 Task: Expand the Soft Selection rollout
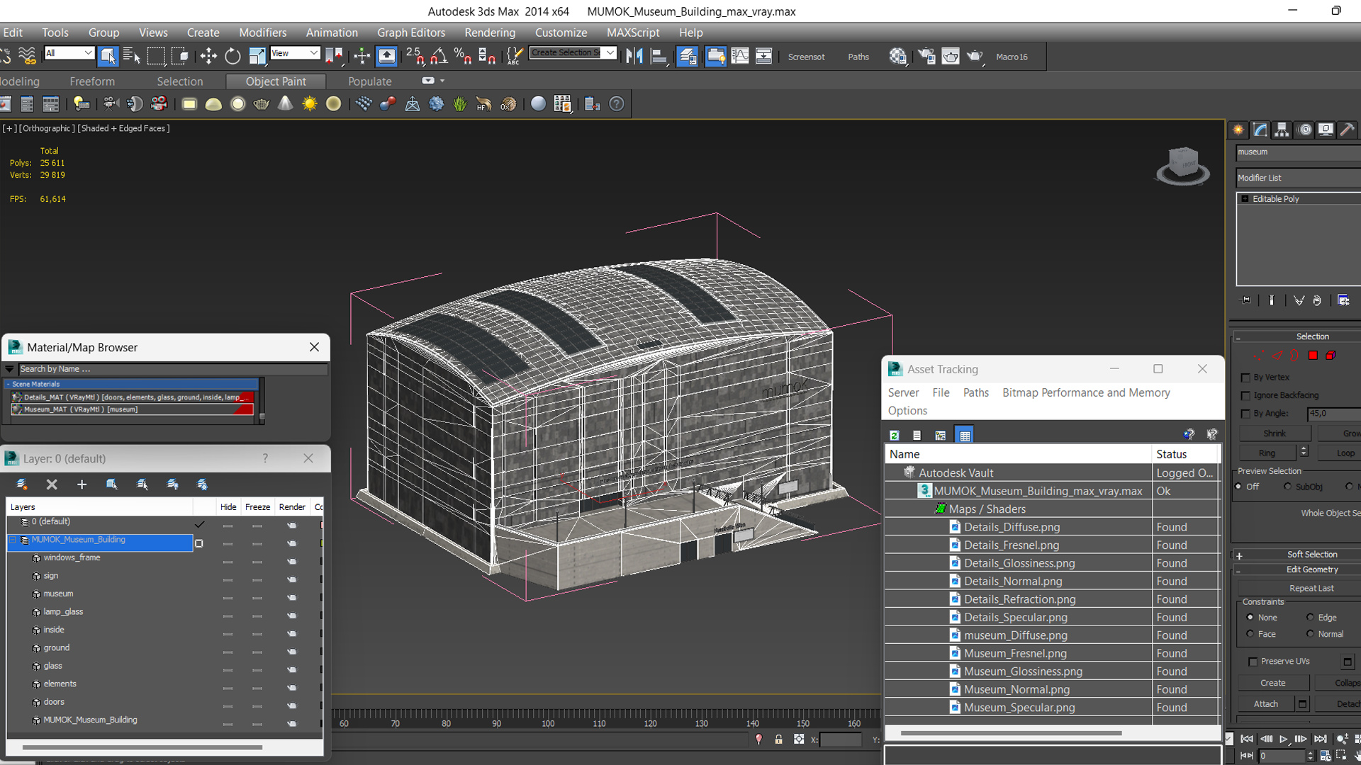coord(1311,555)
